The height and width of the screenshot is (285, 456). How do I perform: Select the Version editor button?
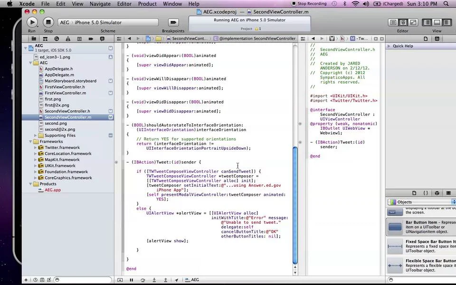[x=413, y=22]
